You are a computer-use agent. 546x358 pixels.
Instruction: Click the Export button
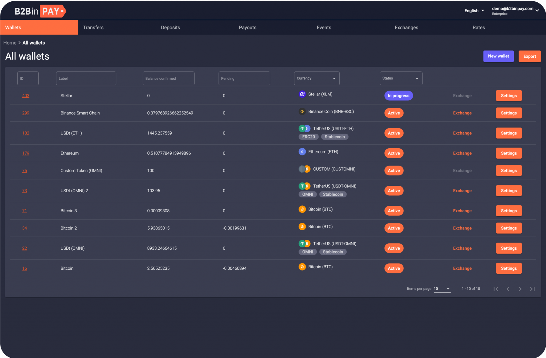529,56
